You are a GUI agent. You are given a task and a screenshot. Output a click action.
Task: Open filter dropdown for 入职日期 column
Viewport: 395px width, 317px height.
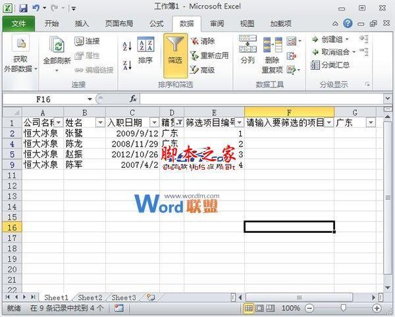(x=154, y=122)
